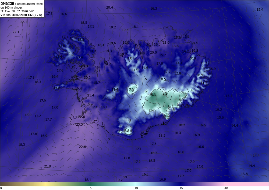Click the map value 22.8
269x190 pixels.
pos(82,117)
